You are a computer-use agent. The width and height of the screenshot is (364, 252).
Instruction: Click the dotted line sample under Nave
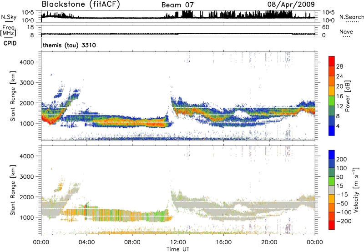point(346,36)
